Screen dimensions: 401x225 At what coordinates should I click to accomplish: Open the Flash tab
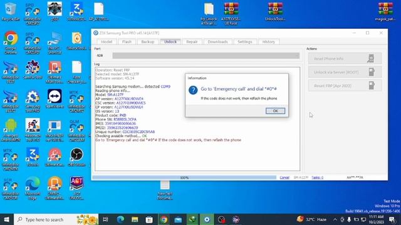(x=127, y=42)
